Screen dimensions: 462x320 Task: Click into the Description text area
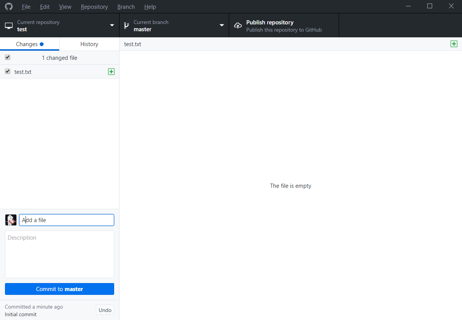[60, 254]
